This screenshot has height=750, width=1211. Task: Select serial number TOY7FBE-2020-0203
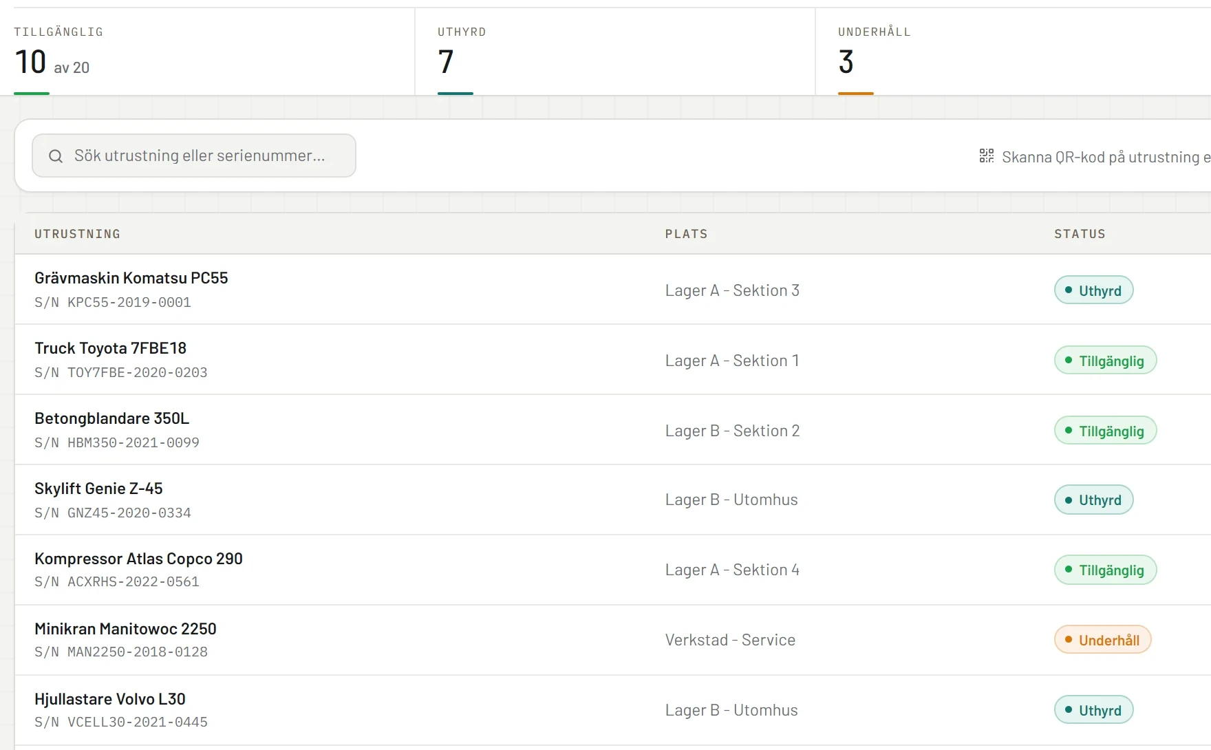pos(138,372)
